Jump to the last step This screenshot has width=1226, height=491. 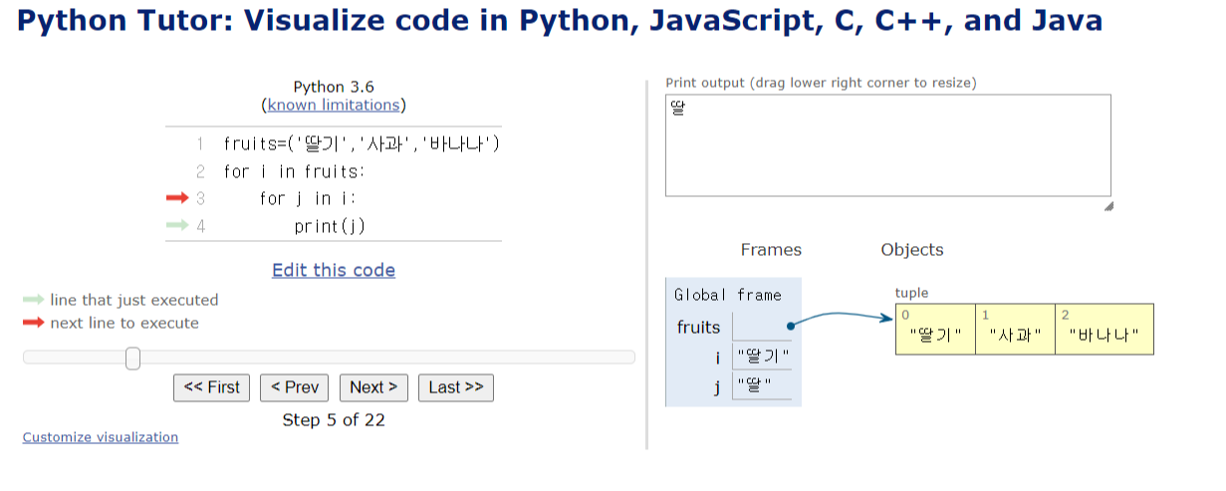(456, 387)
